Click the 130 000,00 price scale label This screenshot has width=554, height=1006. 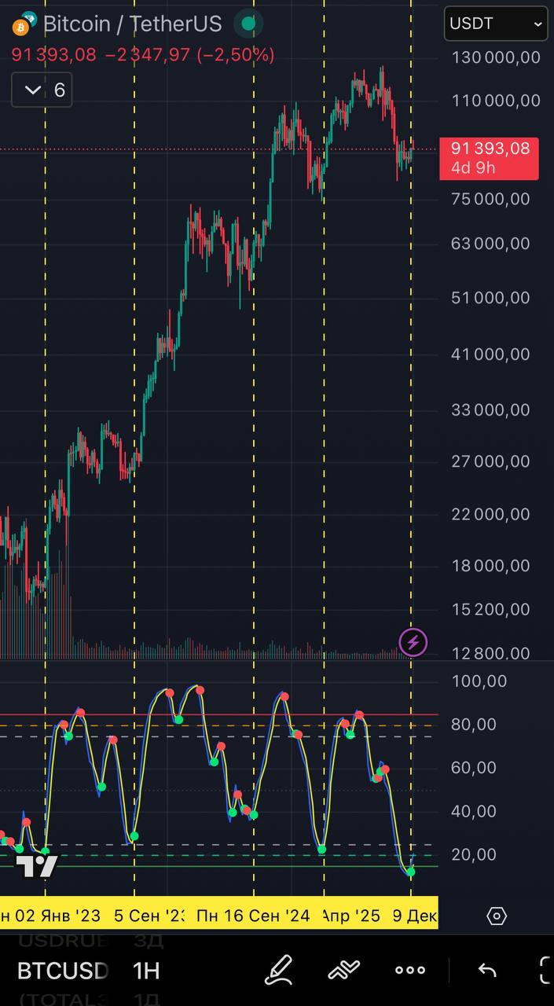[x=496, y=57]
